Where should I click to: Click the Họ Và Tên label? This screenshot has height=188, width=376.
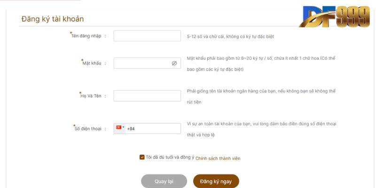pyautogui.click(x=91, y=96)
